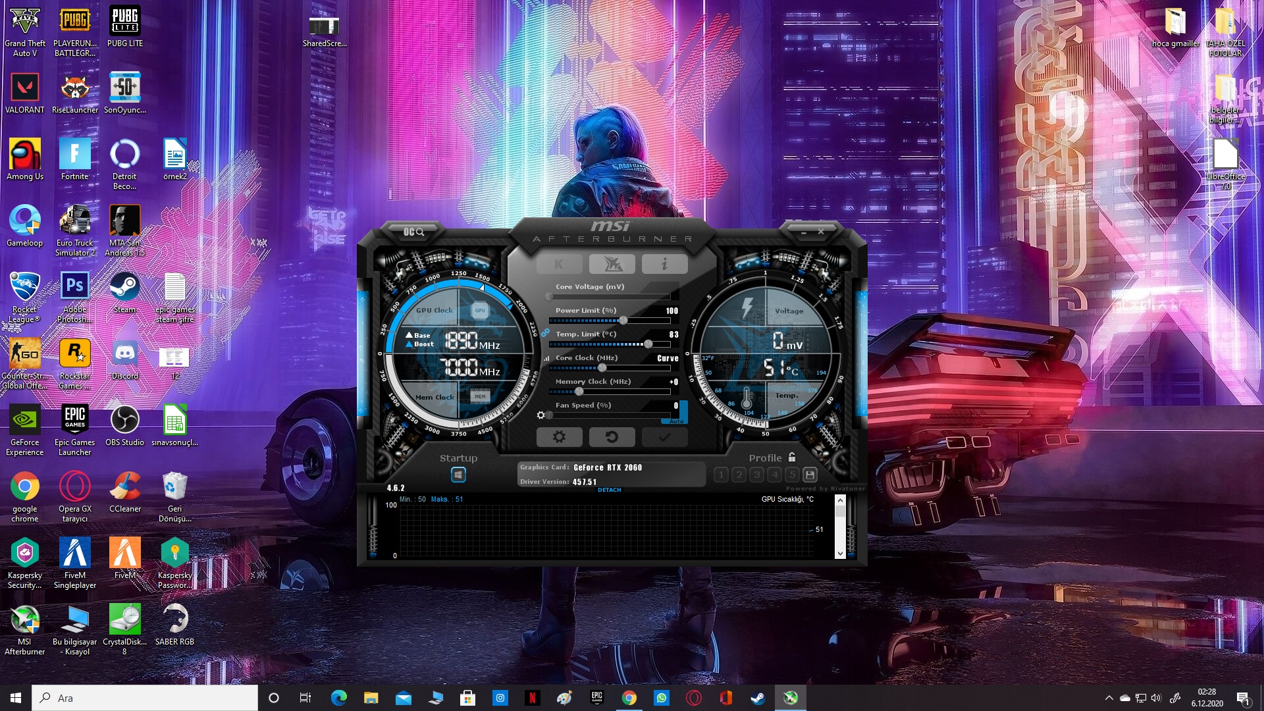The image size is (1264, 711).
Task: Click the Afterburner information (i) button
Action: click(x=664, y=264)
